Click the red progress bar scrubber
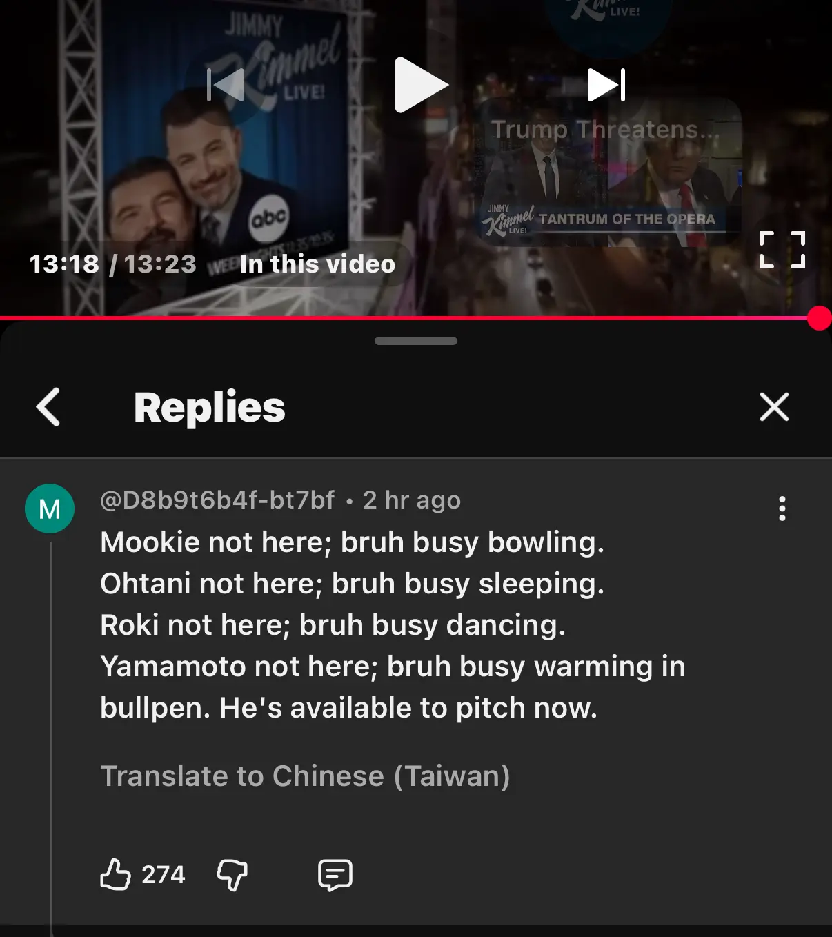 tap(820, 318)
